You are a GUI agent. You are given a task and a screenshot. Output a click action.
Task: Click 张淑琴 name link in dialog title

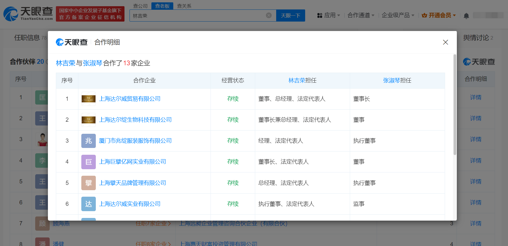[x=93, y=63]
